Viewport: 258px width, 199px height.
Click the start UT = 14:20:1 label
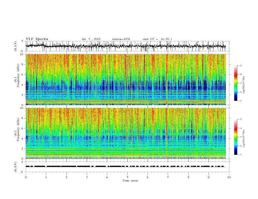(157, 39)
